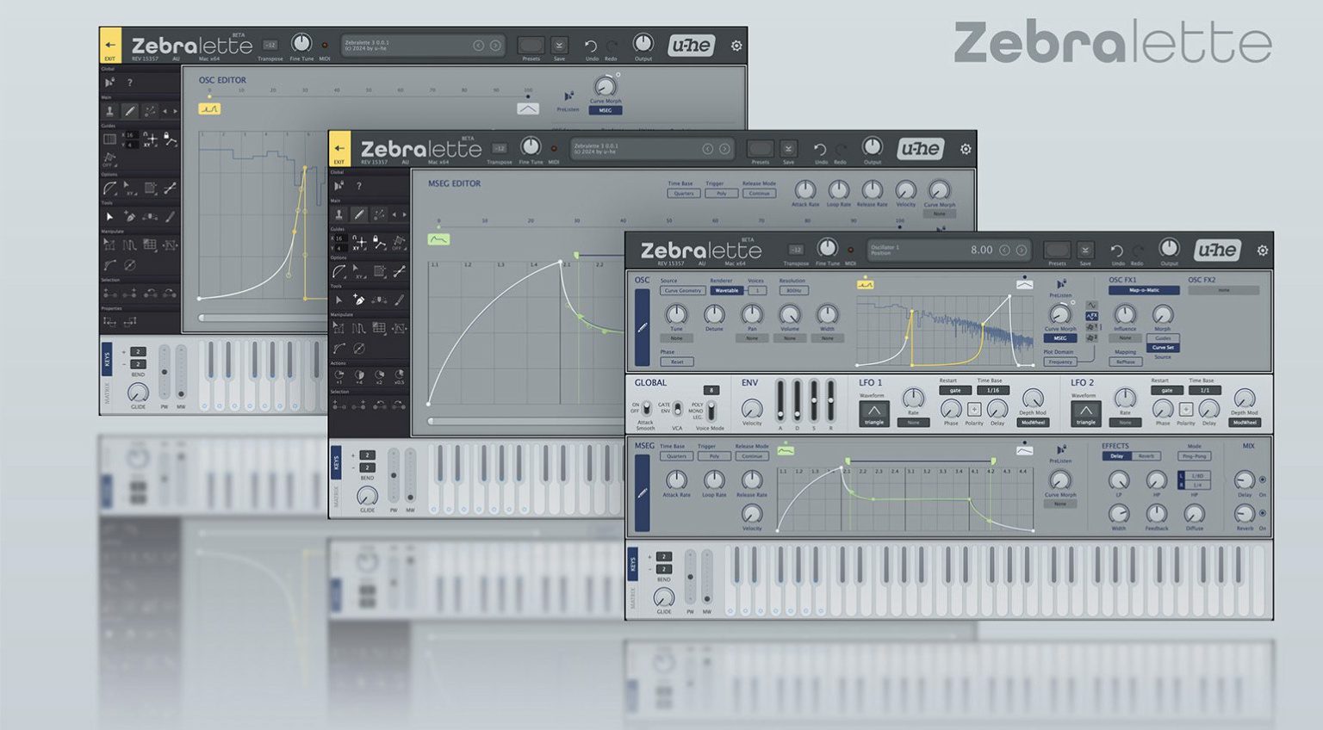Select arrow pointer tool in OSC Editor Tools

pyautogui.click(x=109, y=217)
